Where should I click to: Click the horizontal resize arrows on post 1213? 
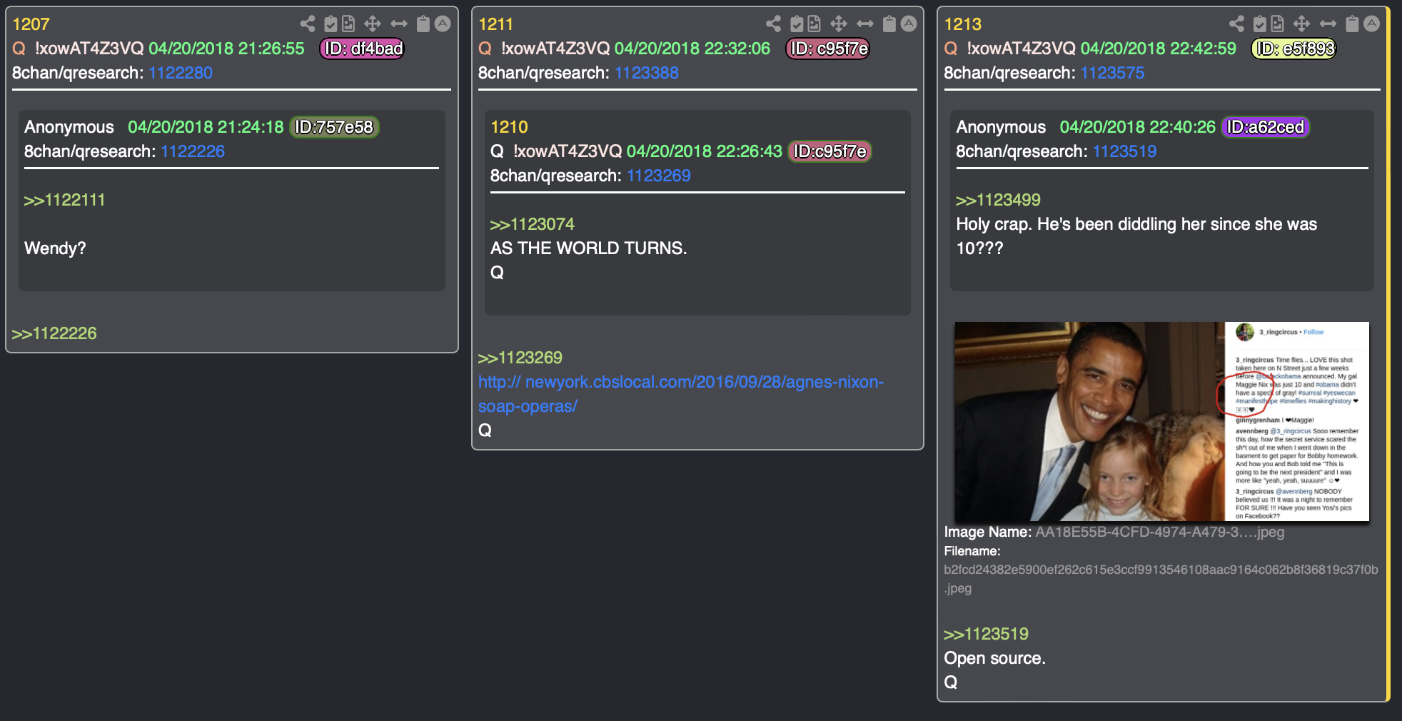[x=1328, y=24]
